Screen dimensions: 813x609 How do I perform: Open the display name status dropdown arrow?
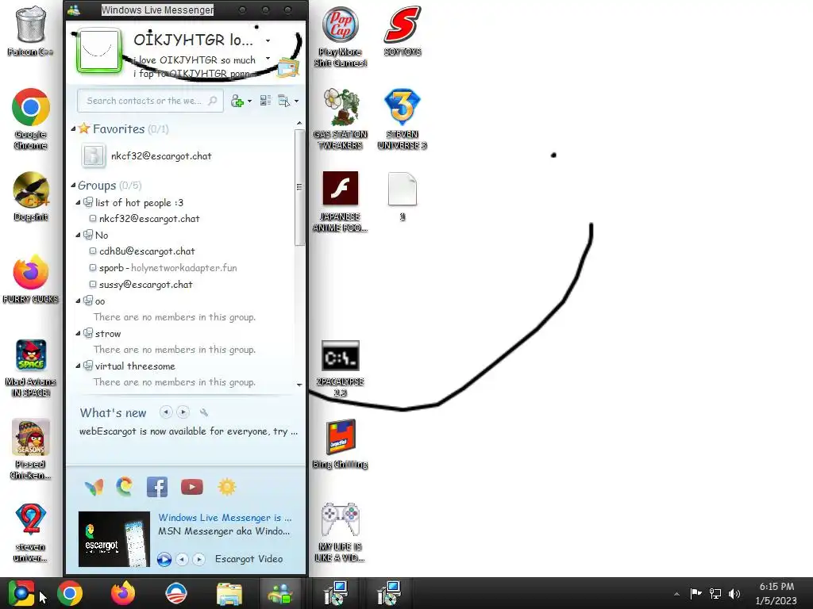pyautogui.click(x=268, y=40)
